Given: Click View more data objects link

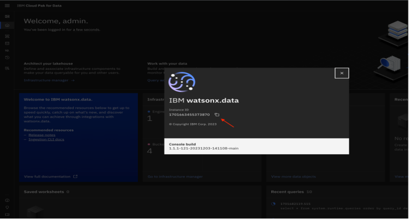Looking at the screenshot, I should coord(293,176).
